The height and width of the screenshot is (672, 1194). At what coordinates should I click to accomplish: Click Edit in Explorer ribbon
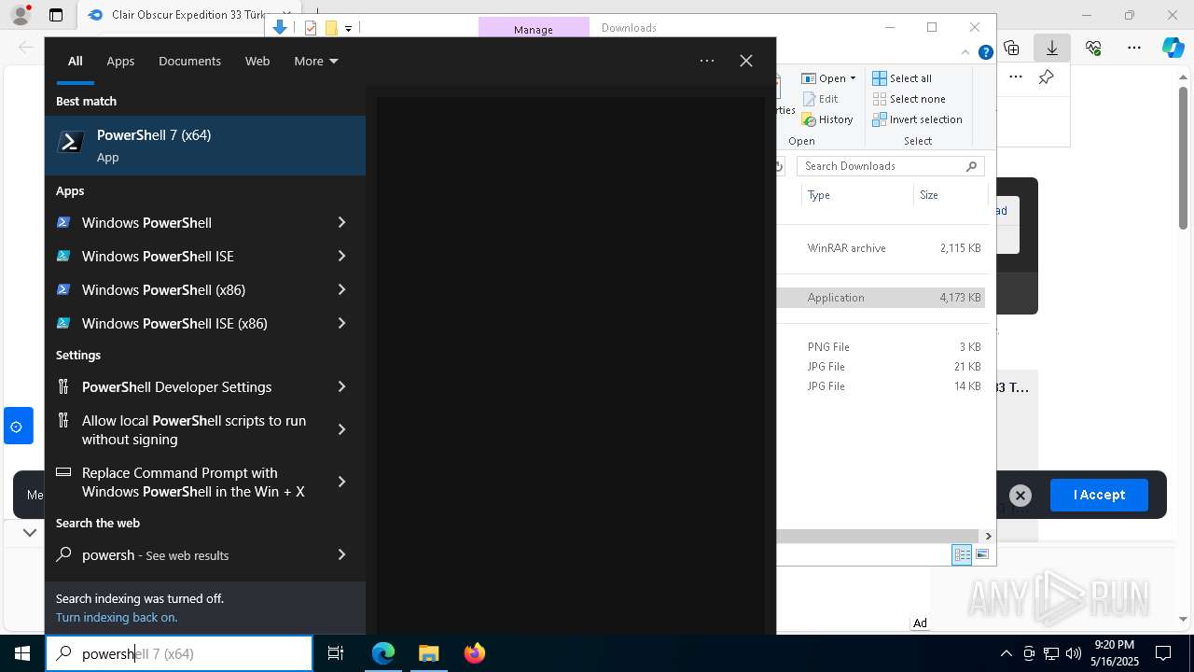pyautogui.click(x=820, y=99)
